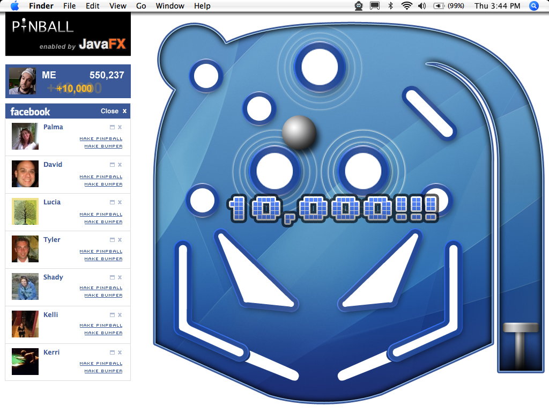Click Make Bumper link for Kelli
This screenshot has width=549, height=412.
pyautogui.click(x=103, y=333)
